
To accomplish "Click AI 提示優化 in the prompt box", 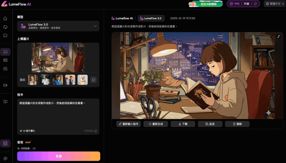I will [x=28, y=131].
